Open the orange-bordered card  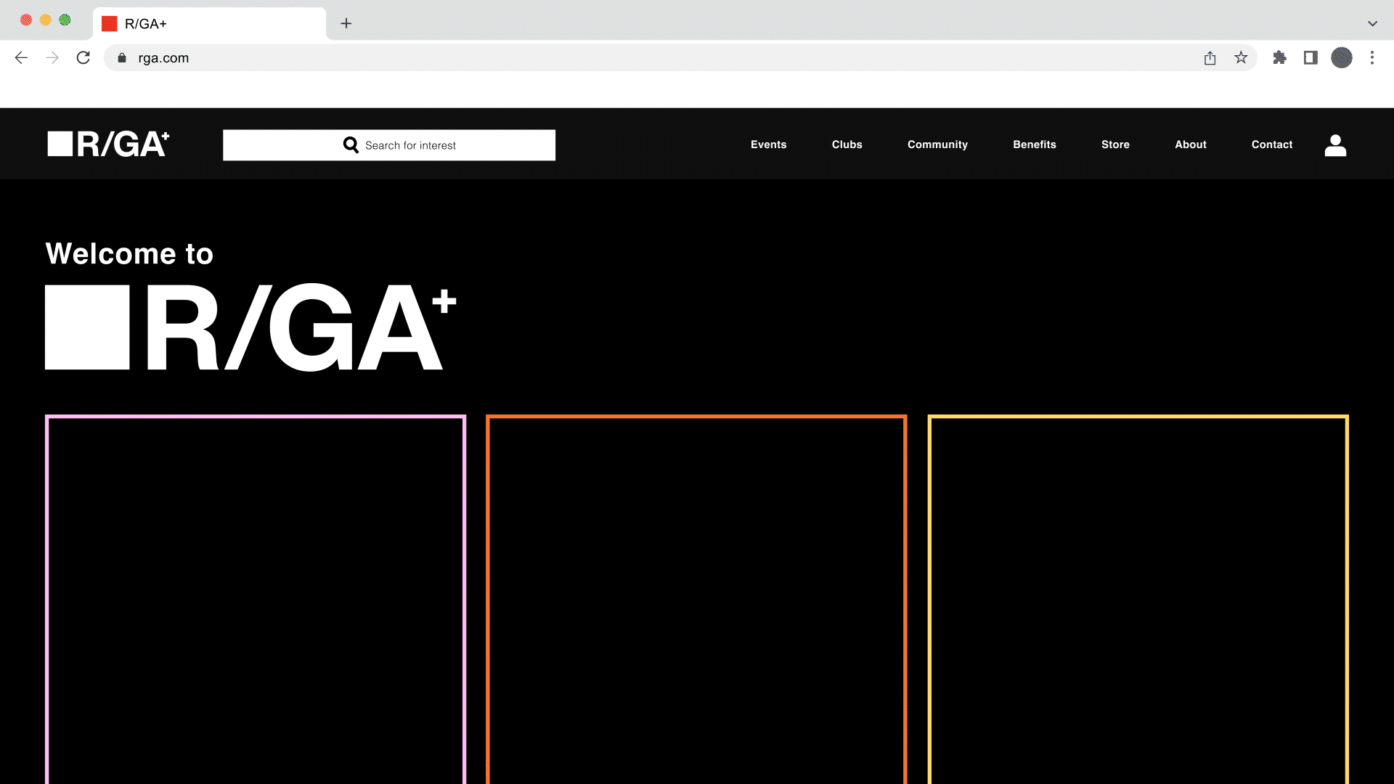point(696,599)
